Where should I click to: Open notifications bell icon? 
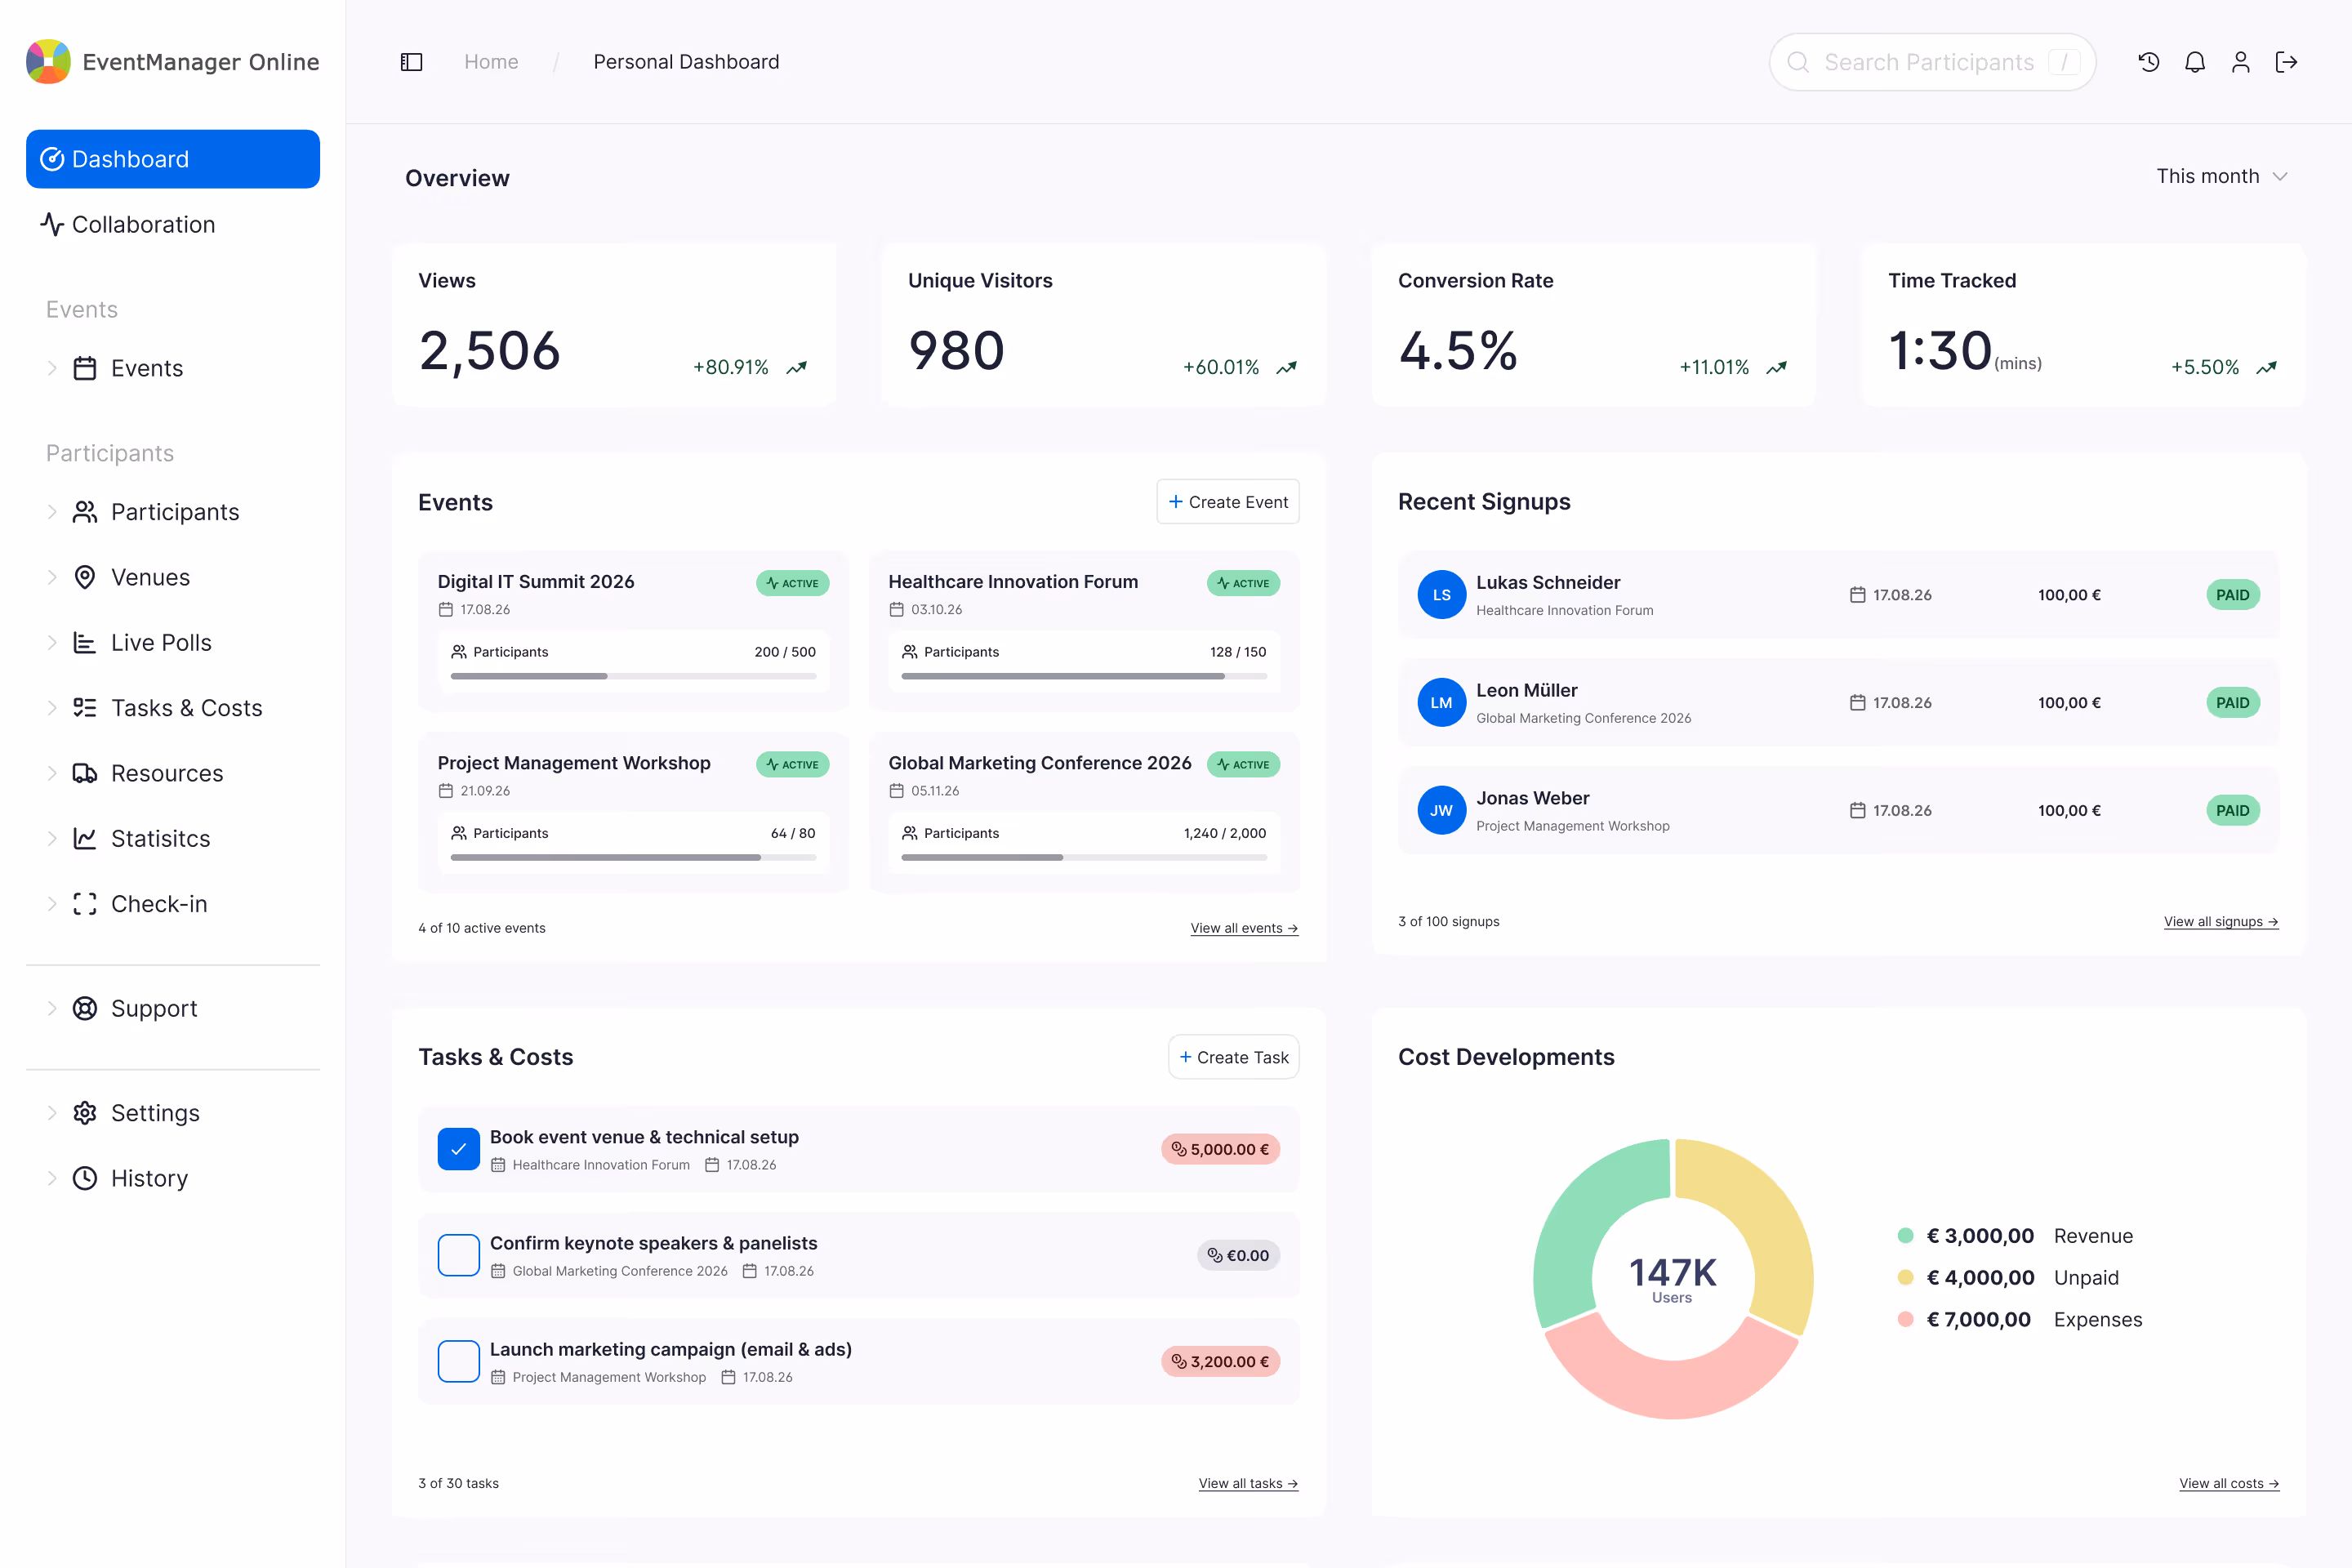tap(2195, 62)
